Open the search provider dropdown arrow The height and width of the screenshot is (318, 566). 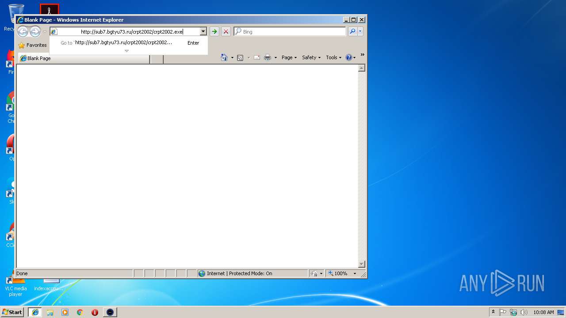point(360,31)
